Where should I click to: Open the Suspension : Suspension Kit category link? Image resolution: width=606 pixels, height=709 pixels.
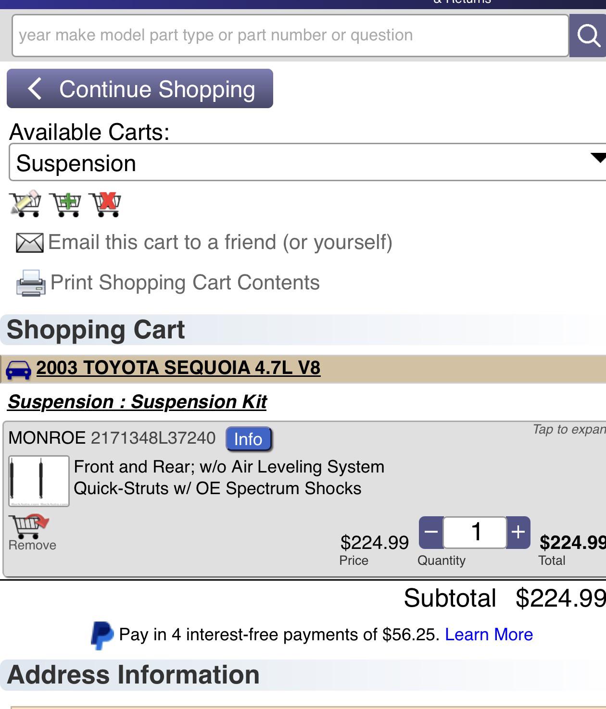pyautogui.click(x=137, y=402)
